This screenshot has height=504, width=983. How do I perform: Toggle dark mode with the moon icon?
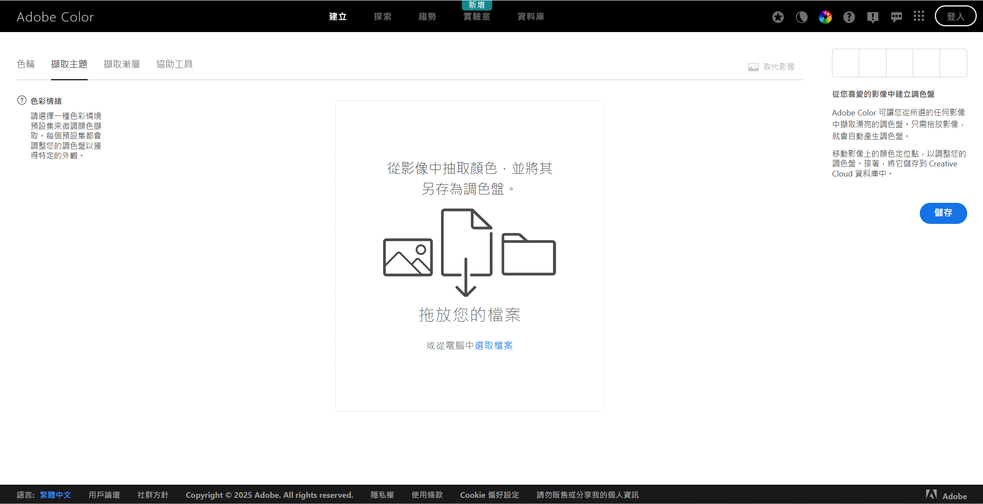pyautogui.click(x=802, y=17)
